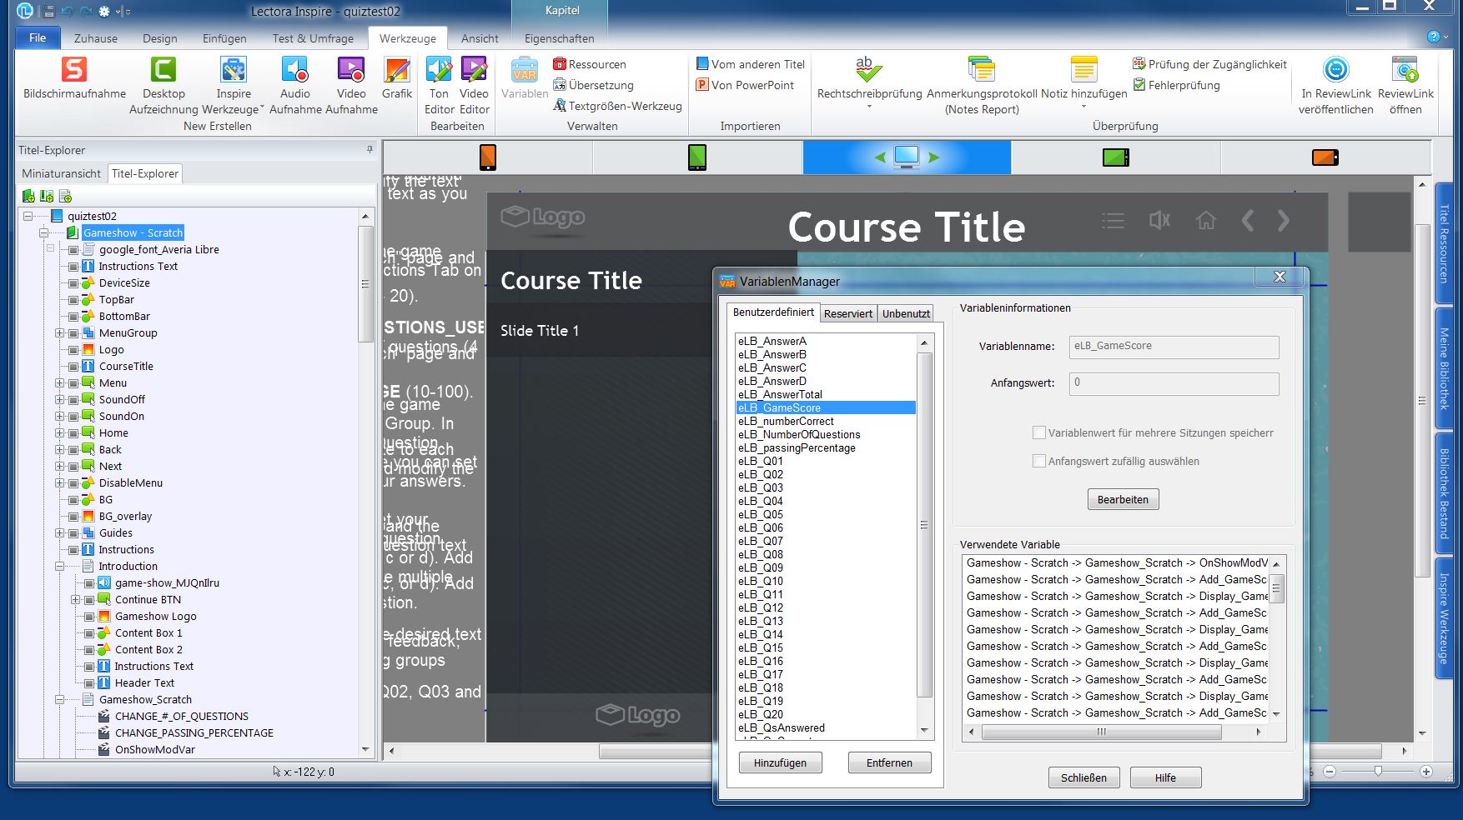Click the home icon in course header
Screen dimensions: 1463x820
click(1206, 220)
